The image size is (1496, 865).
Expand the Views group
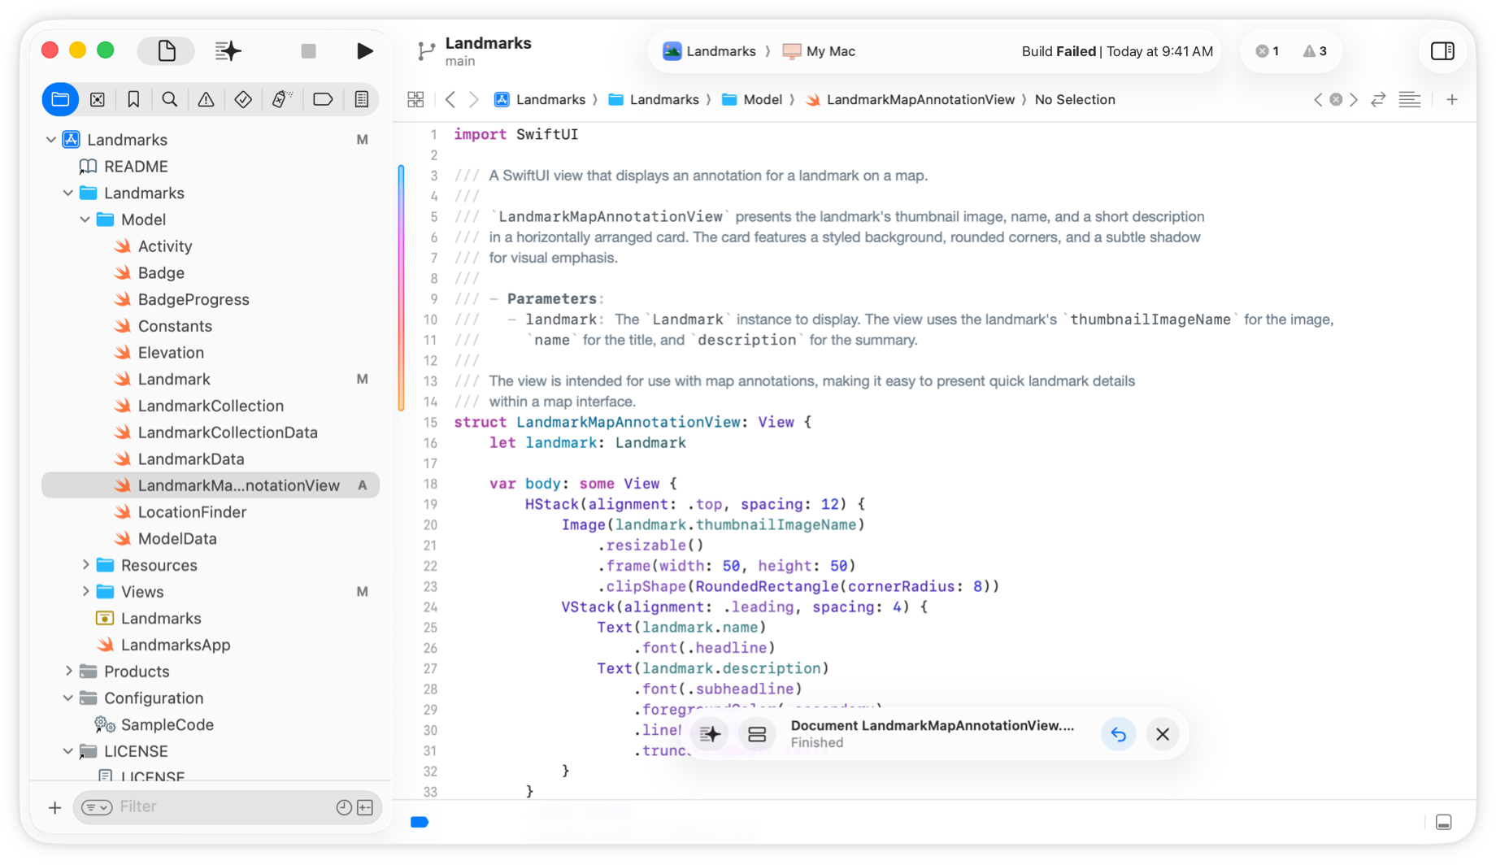point(87,591)
